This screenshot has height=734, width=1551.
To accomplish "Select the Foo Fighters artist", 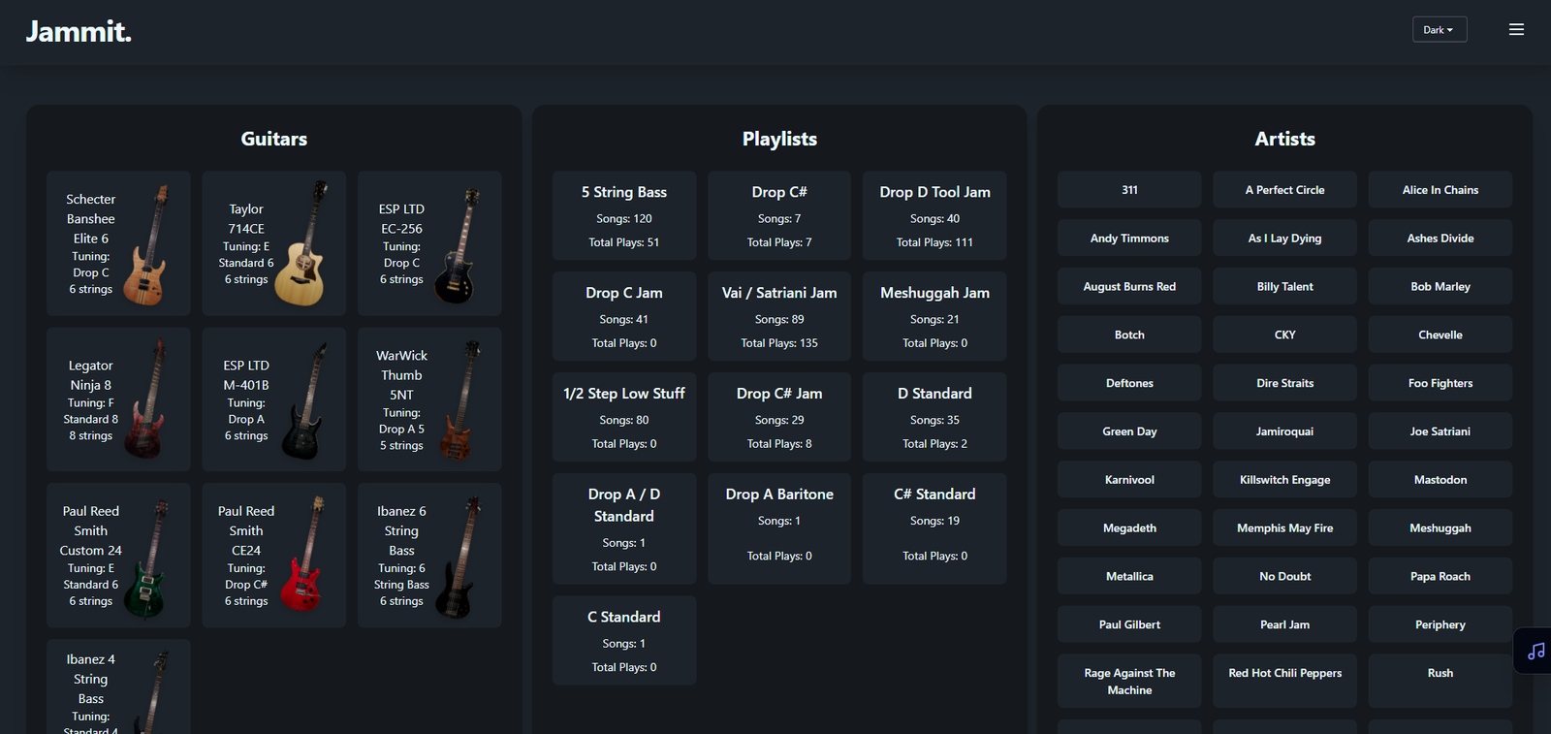I will 1440,383.
